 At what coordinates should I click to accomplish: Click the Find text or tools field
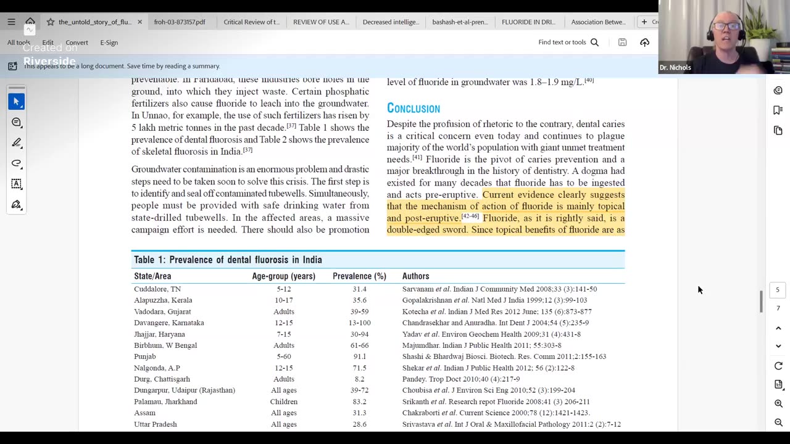pyautogui.click(x=562, y=42)
